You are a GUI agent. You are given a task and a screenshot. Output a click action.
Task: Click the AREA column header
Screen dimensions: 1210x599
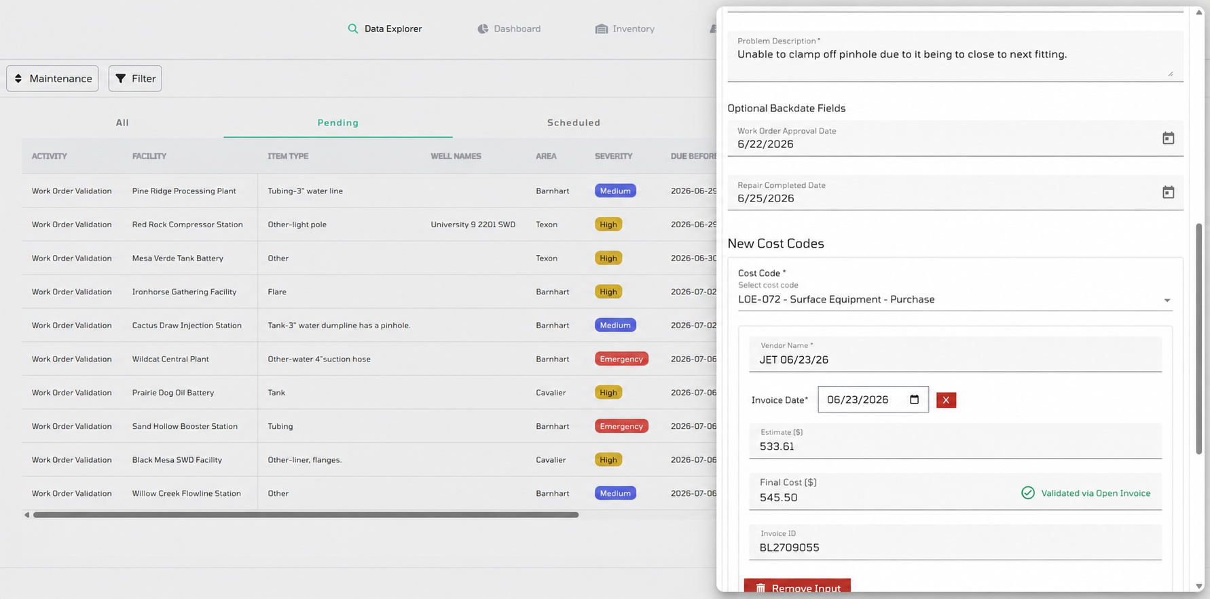click(546, 156)
